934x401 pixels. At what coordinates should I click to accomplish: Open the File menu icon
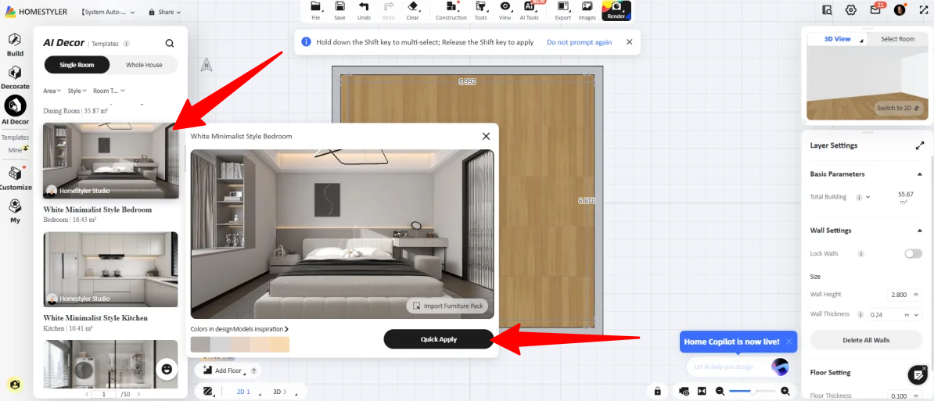tap(316, 6)
